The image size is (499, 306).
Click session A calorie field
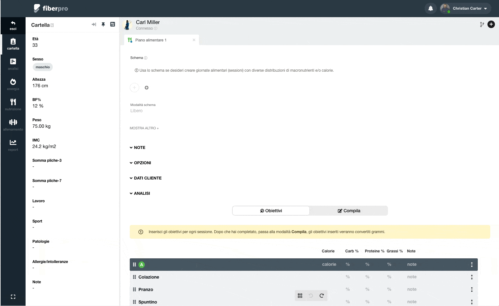point(329,265)
